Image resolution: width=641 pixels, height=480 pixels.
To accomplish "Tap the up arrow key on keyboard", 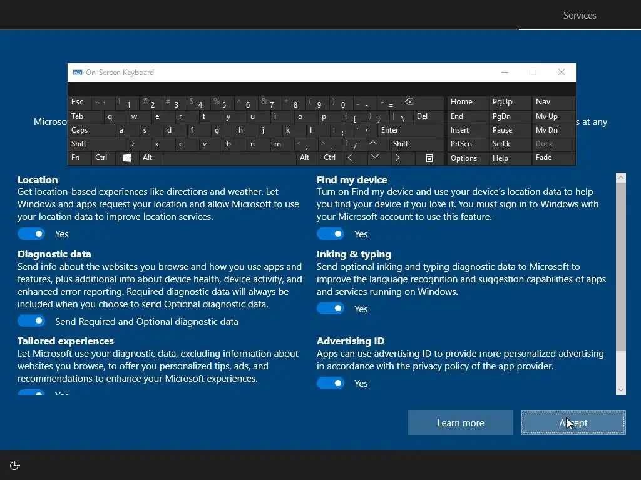I will [373, 144].
